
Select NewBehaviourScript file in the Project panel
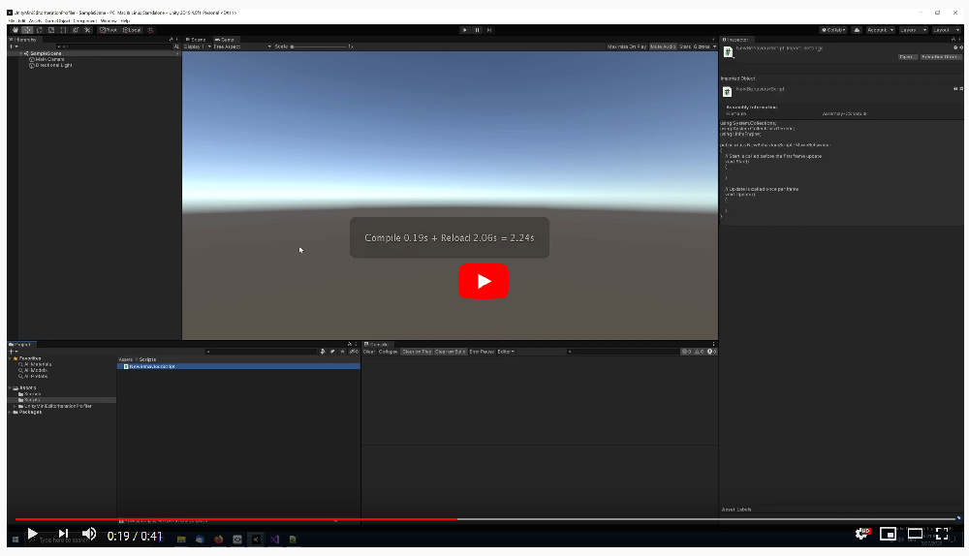238,366
